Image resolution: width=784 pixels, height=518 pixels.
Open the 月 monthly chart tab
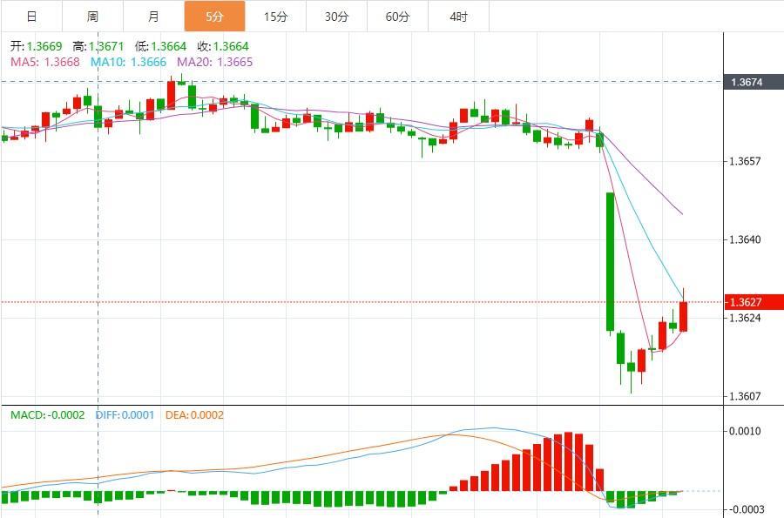point(153,17)
